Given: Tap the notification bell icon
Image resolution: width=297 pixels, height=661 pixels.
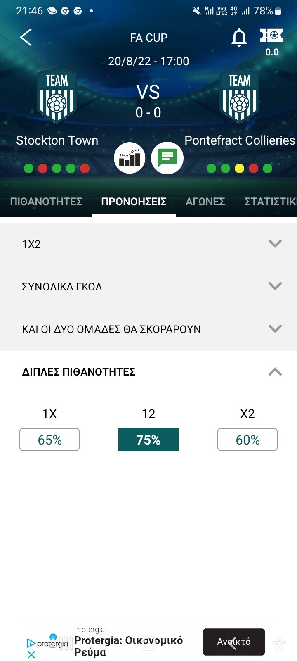Looking at the screenshot, I should pyautogui.click(x=239, y=38).
